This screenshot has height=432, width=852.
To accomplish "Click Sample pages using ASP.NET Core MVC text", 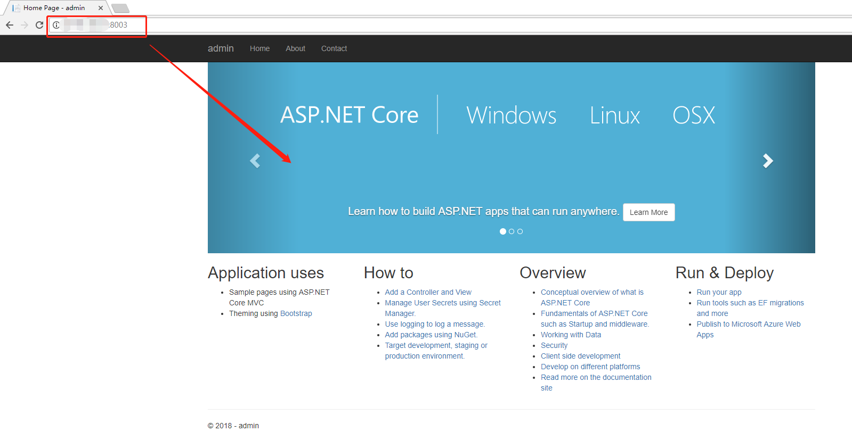I will [x=279, y=297].
